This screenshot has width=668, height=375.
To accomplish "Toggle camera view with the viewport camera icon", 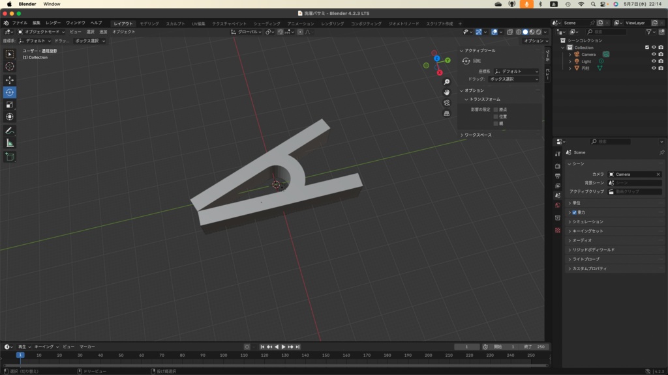I will [x=447, y=103].
